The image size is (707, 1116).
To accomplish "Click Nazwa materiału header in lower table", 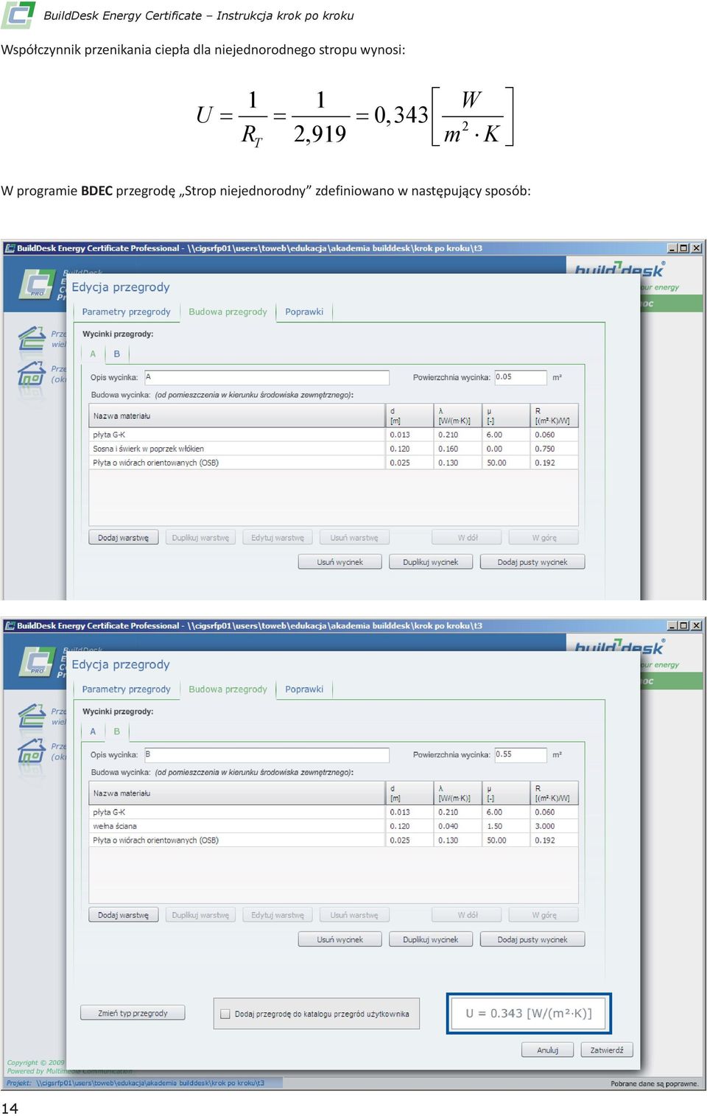I will pyautogui.click(x=237, y=793).
